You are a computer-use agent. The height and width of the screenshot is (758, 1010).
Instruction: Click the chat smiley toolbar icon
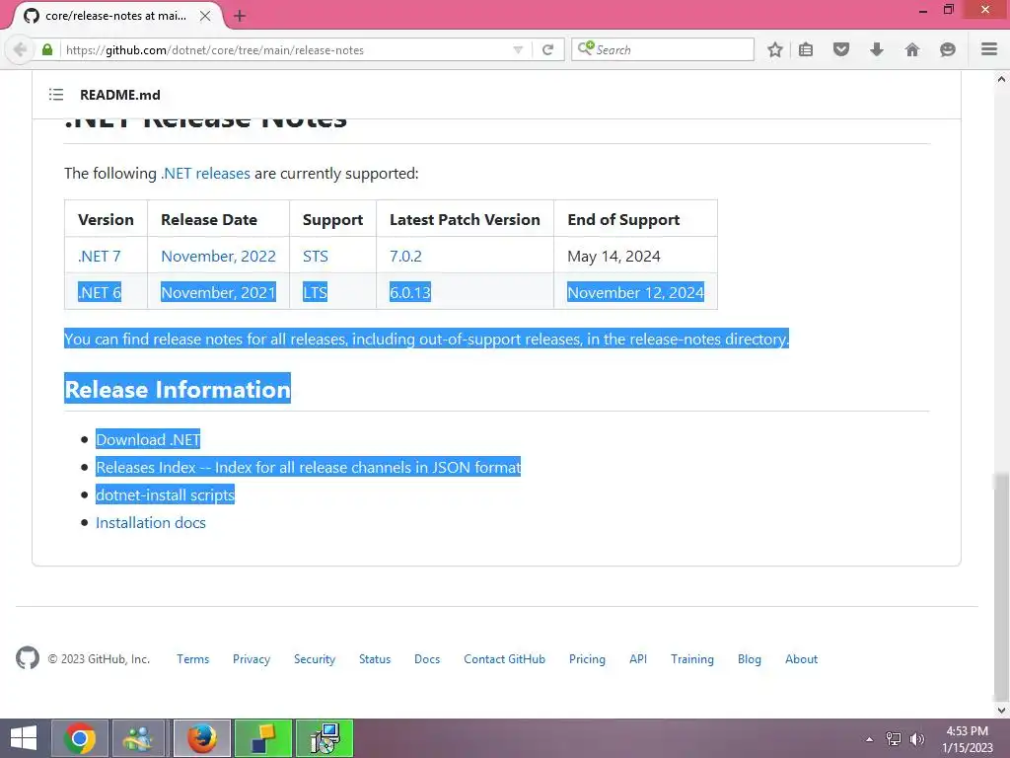[x=948, y=49]
